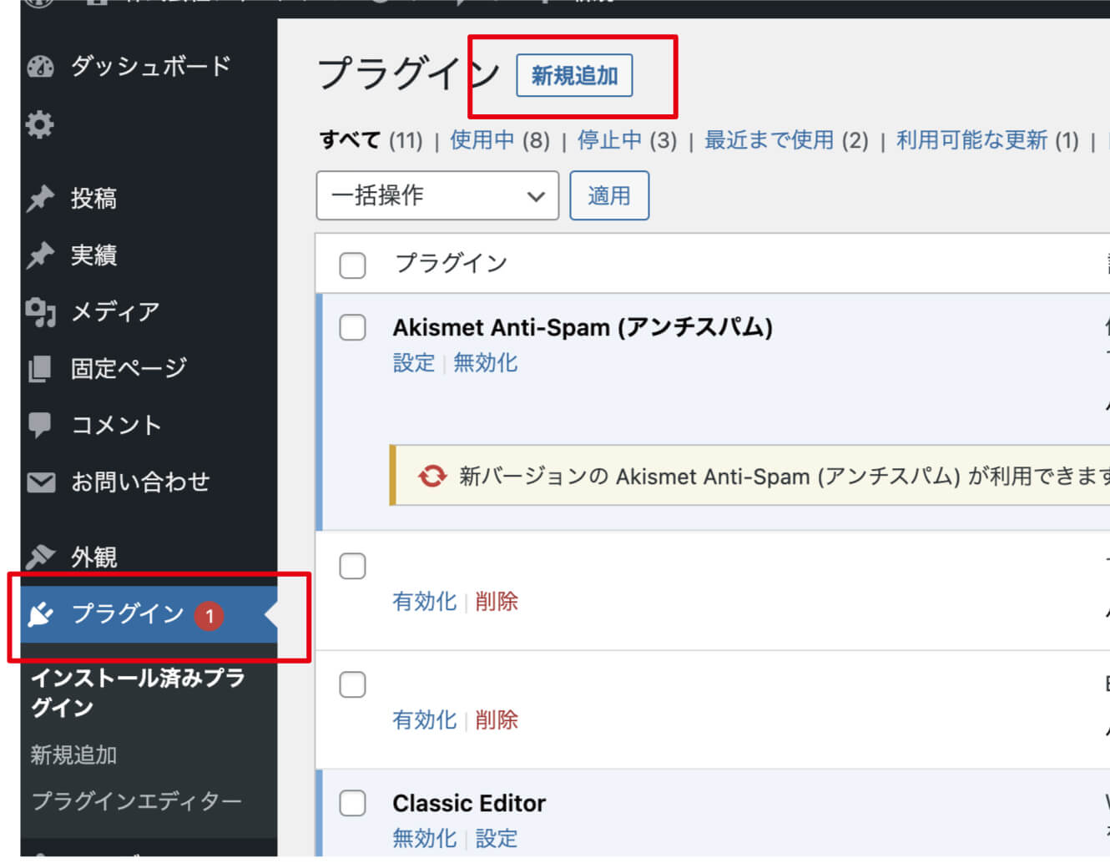Image resolution: width=1110 pixels, height=863 pixels.
Task: Click the envelope icon beside お問い合わせ
Action: [40, 482]
